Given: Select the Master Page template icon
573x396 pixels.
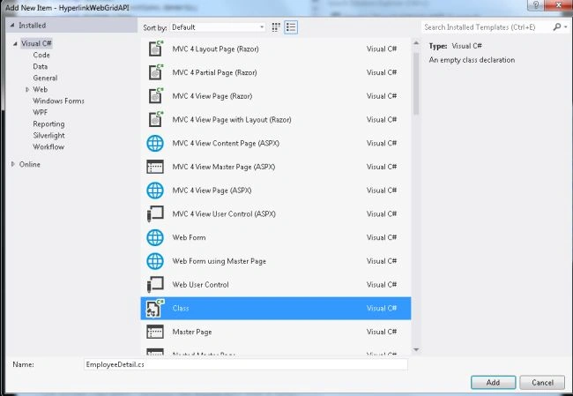Looking at the screenshot, I should (x=155, y=332).
